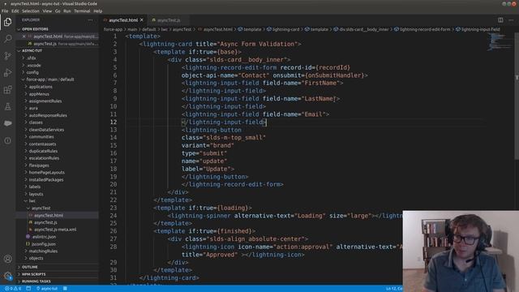Open Explorer views and more actions ellipsis
This screenshot has width=519, height=292.
(x=90, y=20)
